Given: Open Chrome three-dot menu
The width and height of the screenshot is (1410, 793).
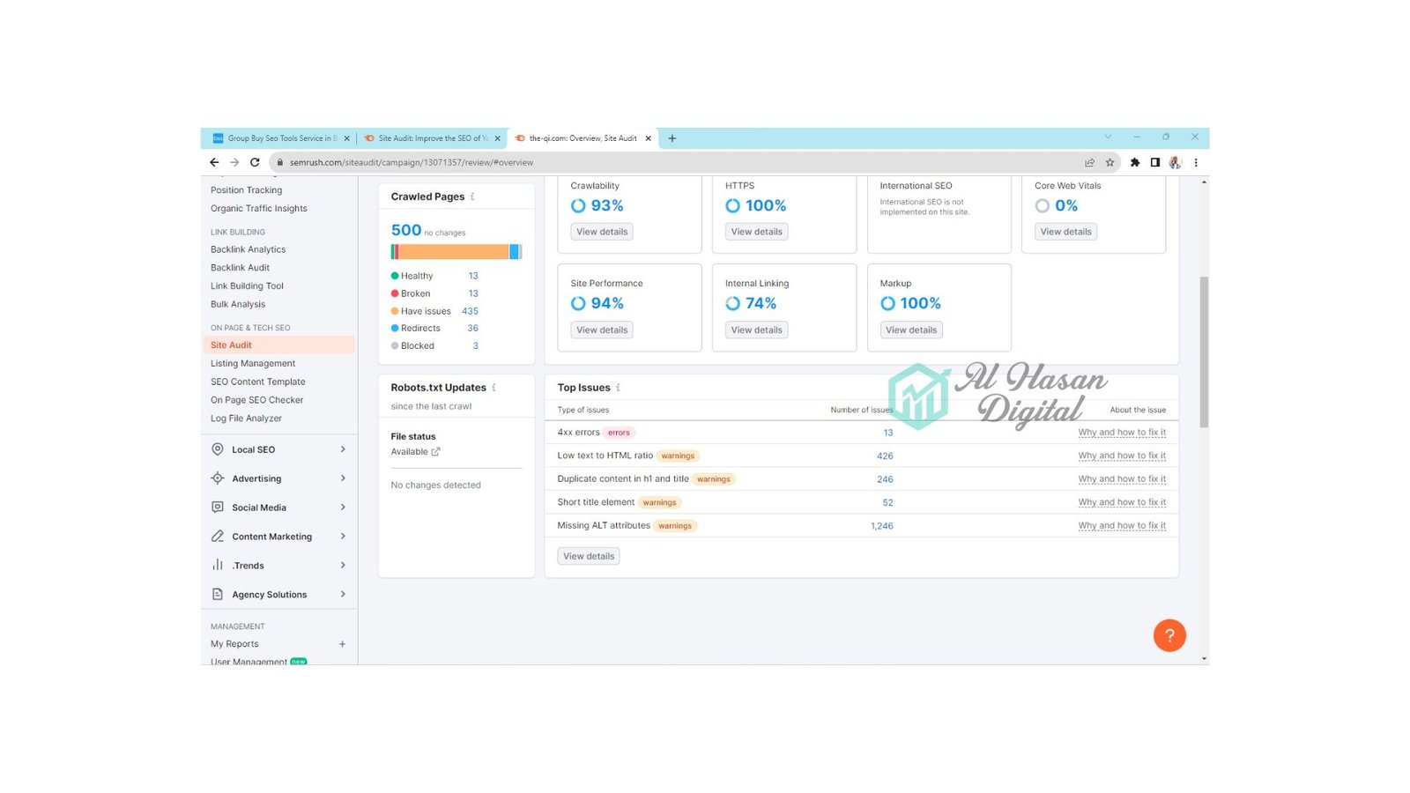Looking at the screenshot, I should tap(1196, 162).
